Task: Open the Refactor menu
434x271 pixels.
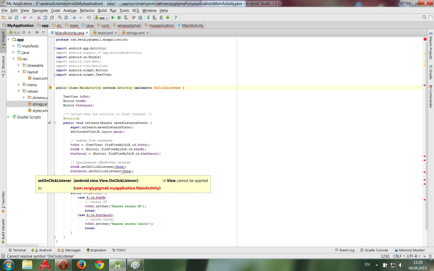Action: 87,11
